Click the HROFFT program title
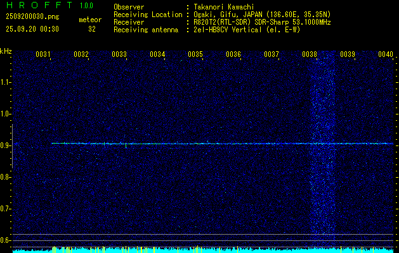The width and height of the screenshot is (399, 253). [x=39, y=5]
